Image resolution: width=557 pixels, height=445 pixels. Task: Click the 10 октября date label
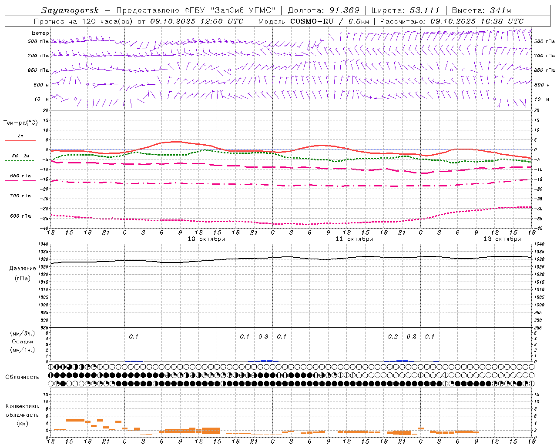206,239
